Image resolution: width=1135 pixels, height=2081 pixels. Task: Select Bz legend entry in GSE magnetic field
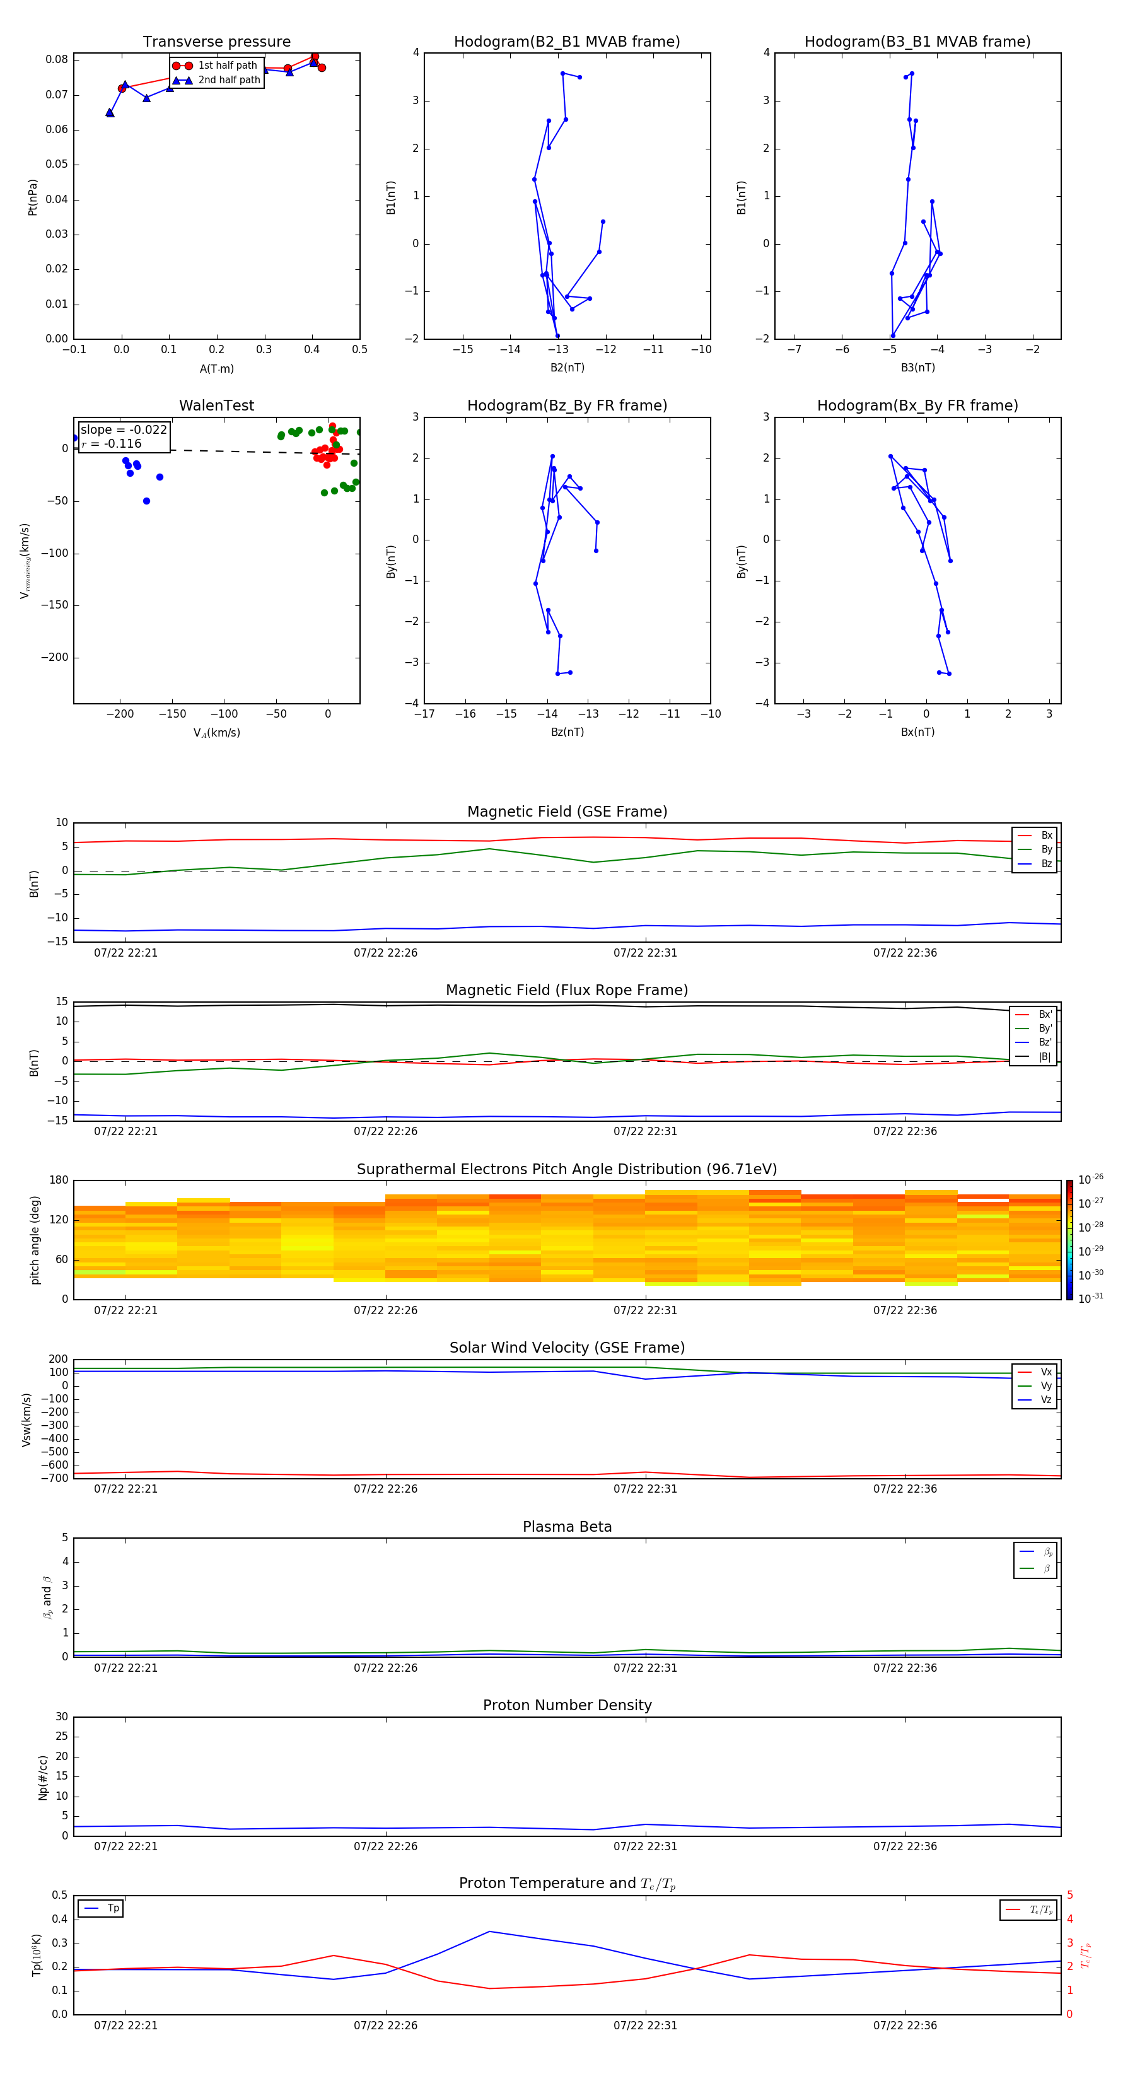pyautogui.click(x=1035, y=863)
